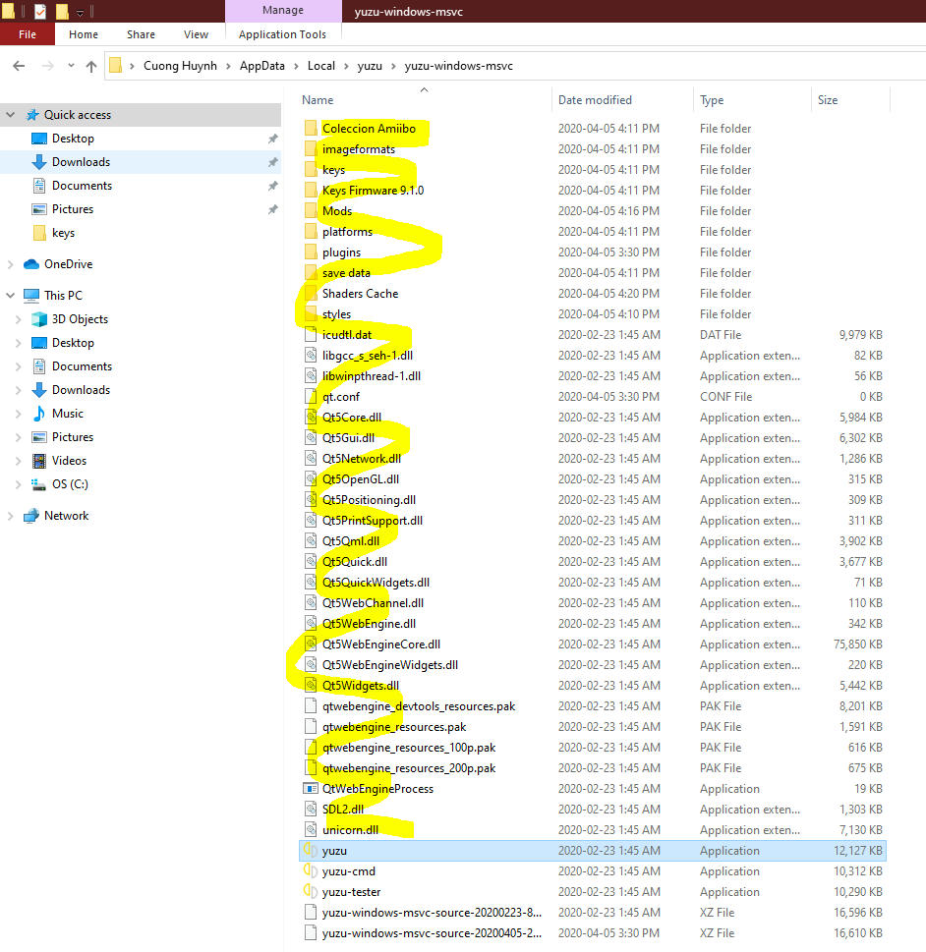Open the Share ribbon tab
This screenshot has height=952, width=926.
[141, 34]
